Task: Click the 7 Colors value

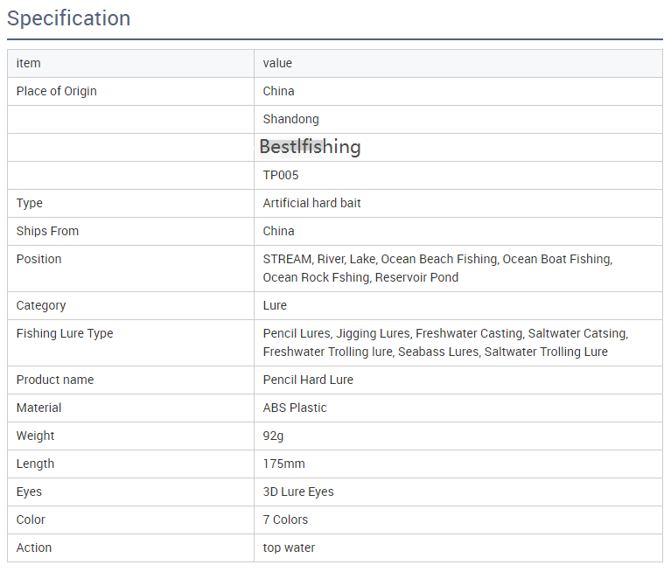Action: (285, 520)
